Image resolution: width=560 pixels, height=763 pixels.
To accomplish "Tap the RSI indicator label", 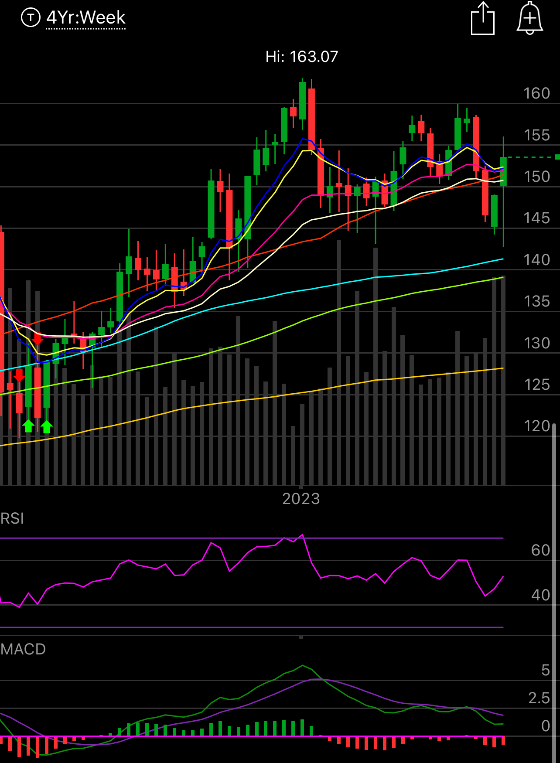I will [x=12, y=518].
